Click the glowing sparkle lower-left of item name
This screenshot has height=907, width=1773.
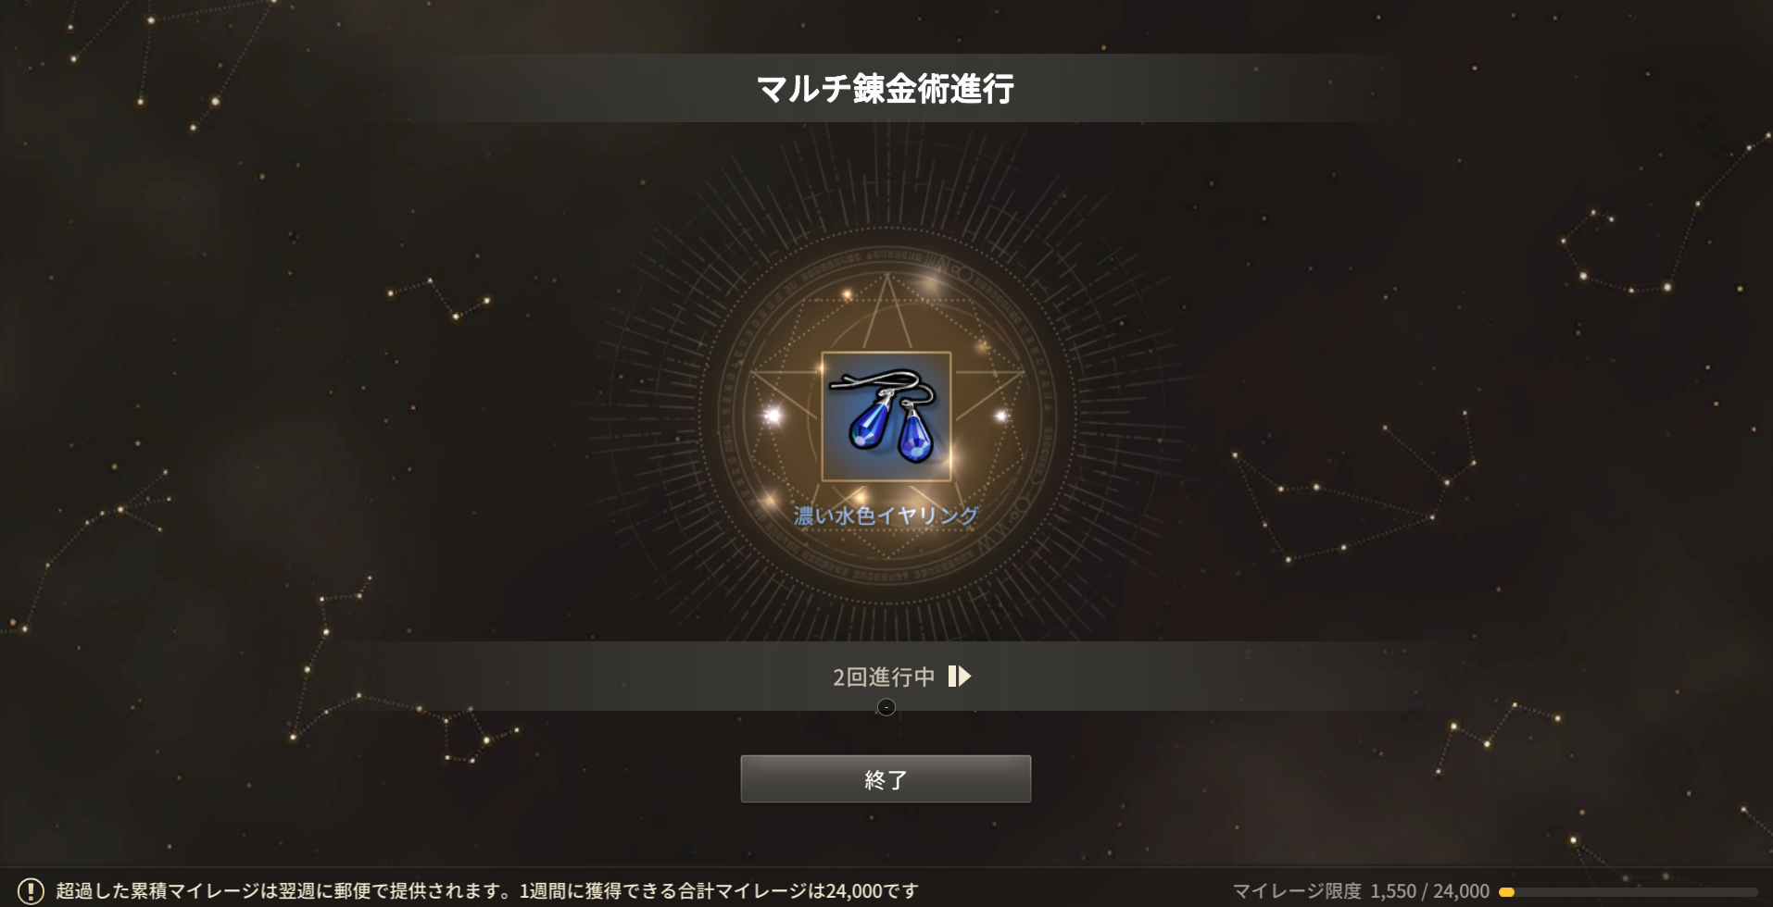(x=769, y=501)
